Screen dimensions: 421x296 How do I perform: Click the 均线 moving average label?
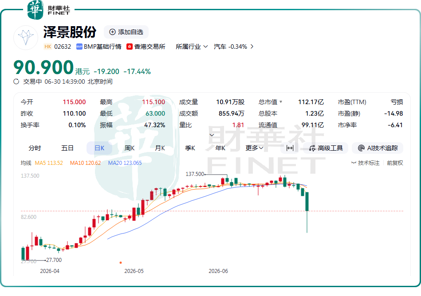[26, 163]
